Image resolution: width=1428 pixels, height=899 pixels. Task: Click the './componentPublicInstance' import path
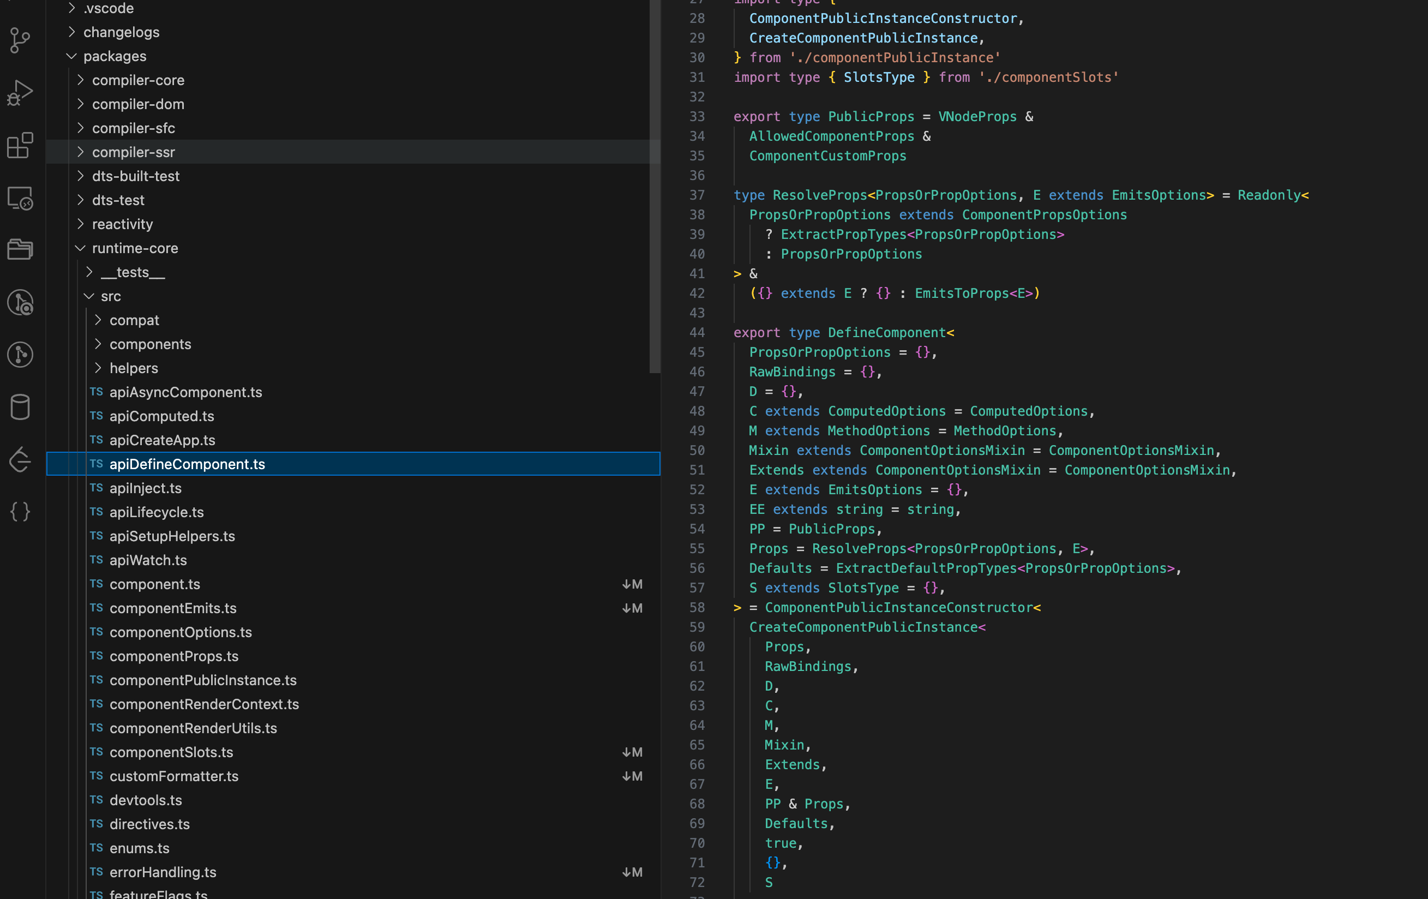point(895,57)
